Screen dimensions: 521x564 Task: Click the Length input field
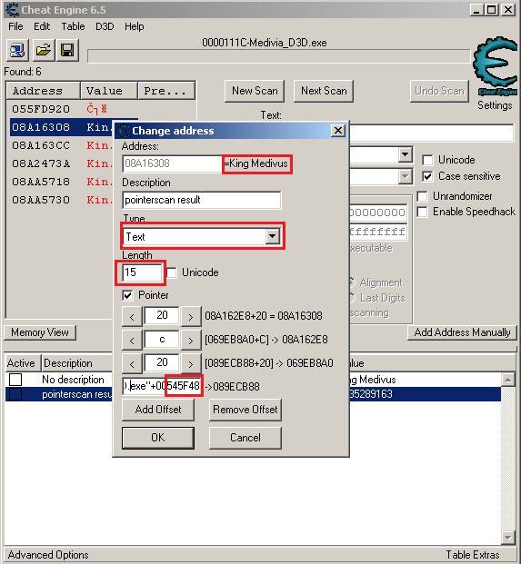point(142,272)
